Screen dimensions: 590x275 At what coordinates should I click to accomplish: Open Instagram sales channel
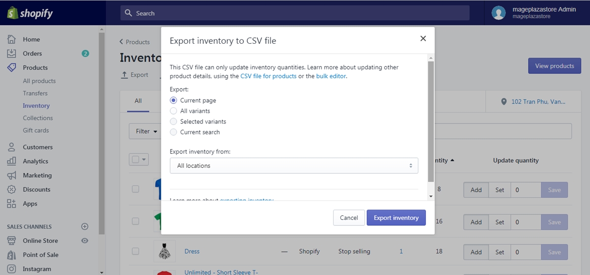coord(37,269)
